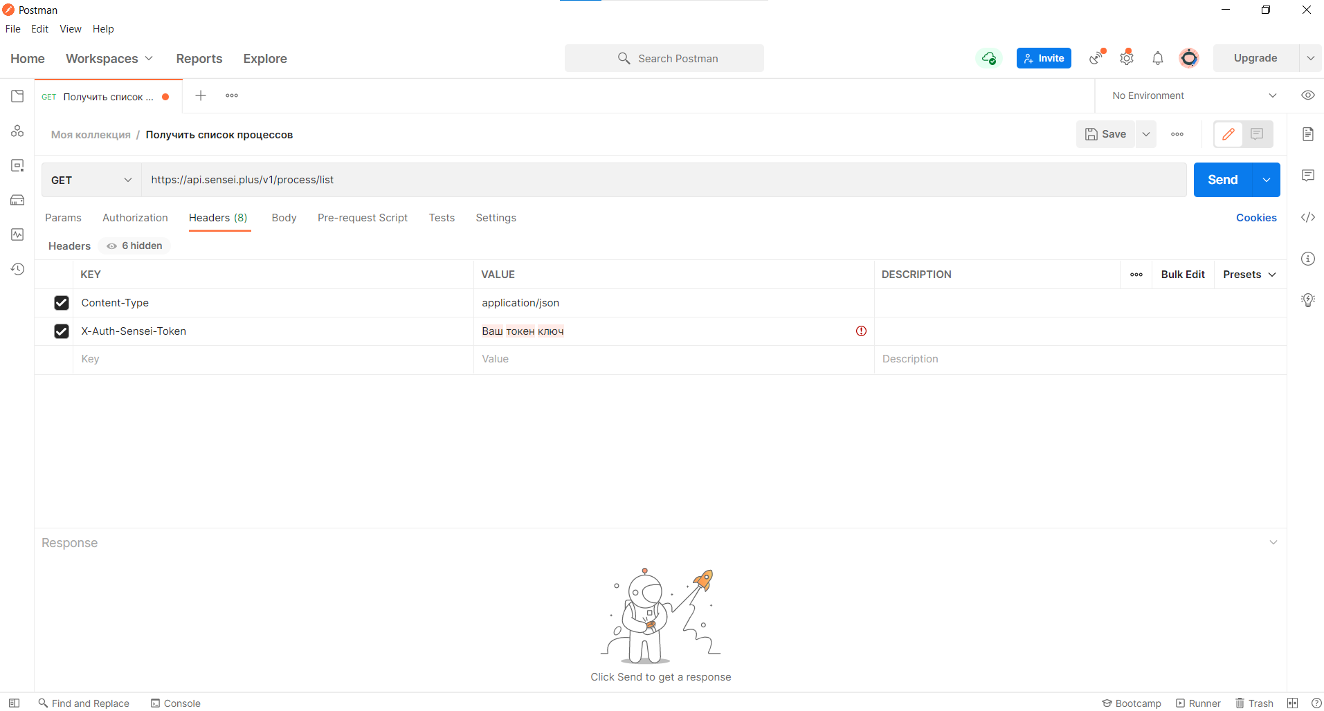The width and height of the screenshot is (1324, 711).
Task: Open the Collections sidebar icon
Action: click(x=17, y=96)
